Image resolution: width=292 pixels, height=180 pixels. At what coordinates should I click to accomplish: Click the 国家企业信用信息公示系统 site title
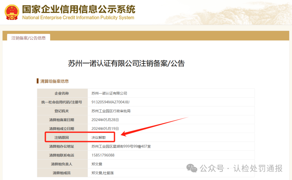coord(79,9)
